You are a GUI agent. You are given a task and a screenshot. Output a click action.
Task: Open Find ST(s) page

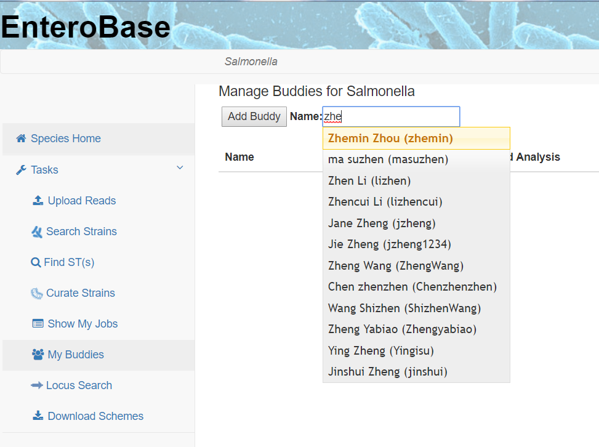tap(69, 262)
